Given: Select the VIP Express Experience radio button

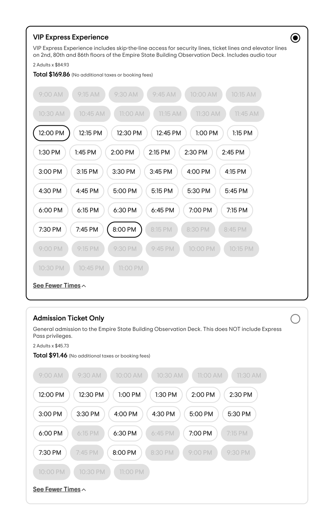Looking at the screenshot, I should click(295, 38).
